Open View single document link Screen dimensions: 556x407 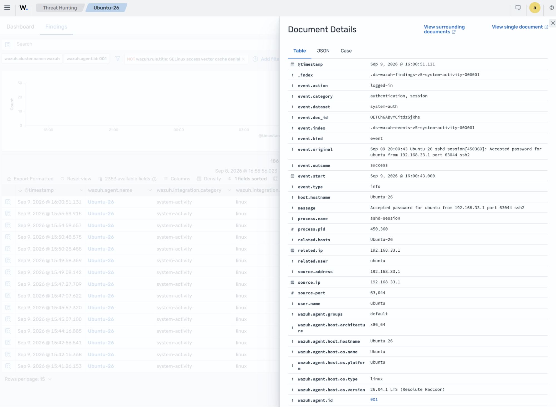click(520, 27)
